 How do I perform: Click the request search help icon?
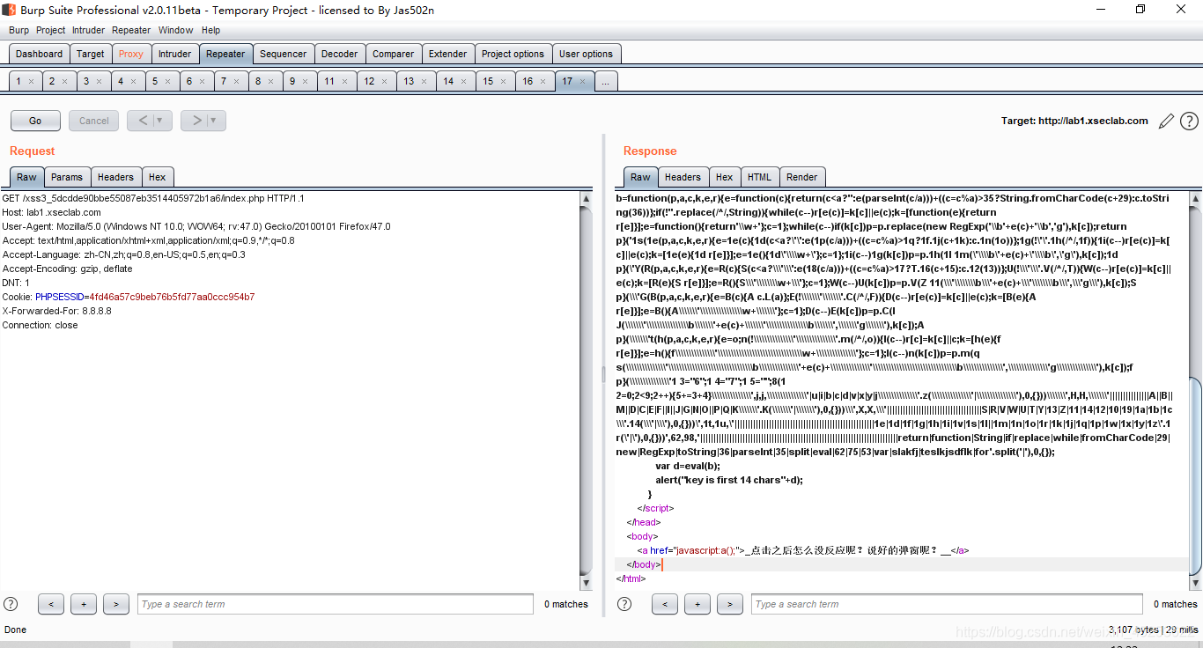pyautogui.click(x=11, y=604)
